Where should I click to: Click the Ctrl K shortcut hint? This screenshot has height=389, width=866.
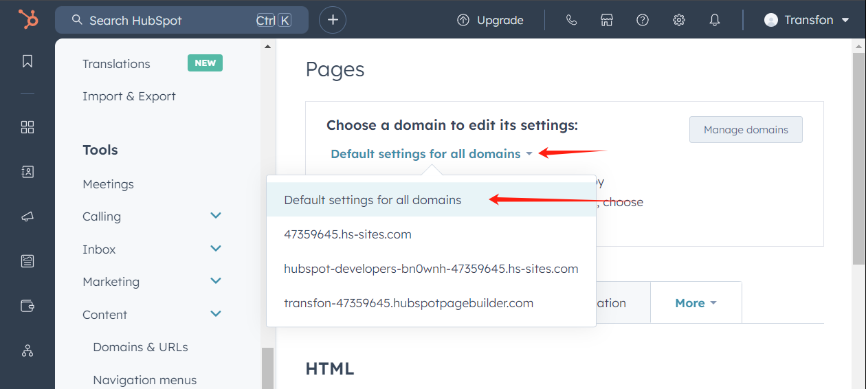274,20
